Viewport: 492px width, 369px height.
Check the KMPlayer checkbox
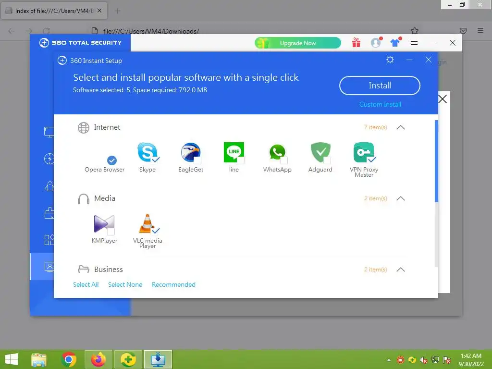[111, 232]
